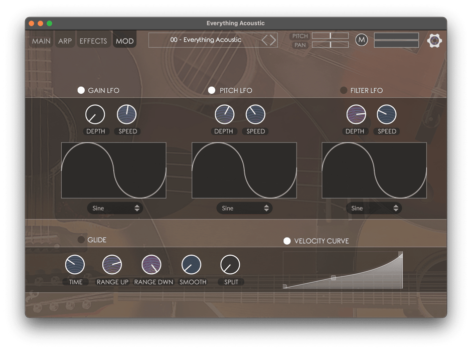Image resolution: width=472 pixels, height=351 pixels.
Task: Enable the Glide toggle
Action: pos(81,240)
